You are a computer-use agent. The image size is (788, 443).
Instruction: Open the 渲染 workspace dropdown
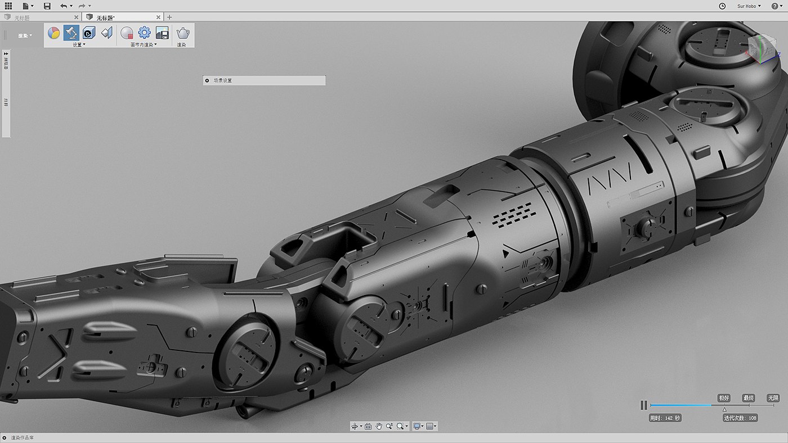coord(25,35)
